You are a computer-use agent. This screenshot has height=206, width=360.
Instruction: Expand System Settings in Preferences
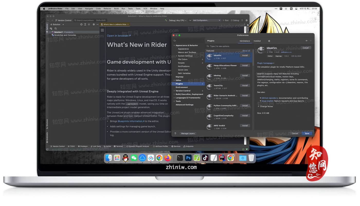[x=176, y=56]
